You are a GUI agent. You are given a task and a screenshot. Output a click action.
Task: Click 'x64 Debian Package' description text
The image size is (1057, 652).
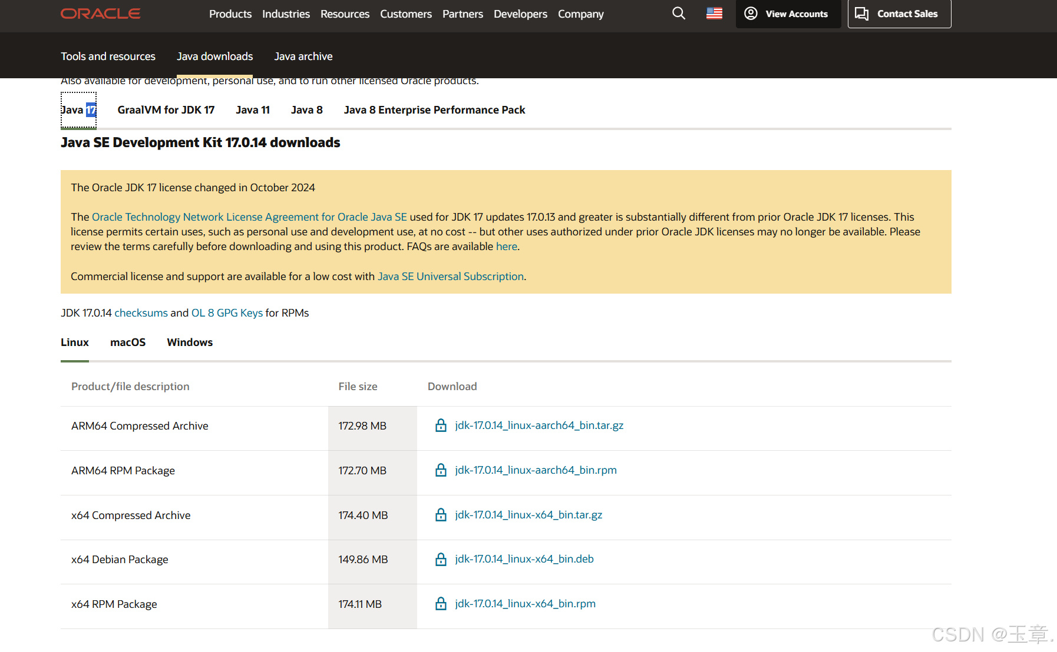tap(120, 560)
